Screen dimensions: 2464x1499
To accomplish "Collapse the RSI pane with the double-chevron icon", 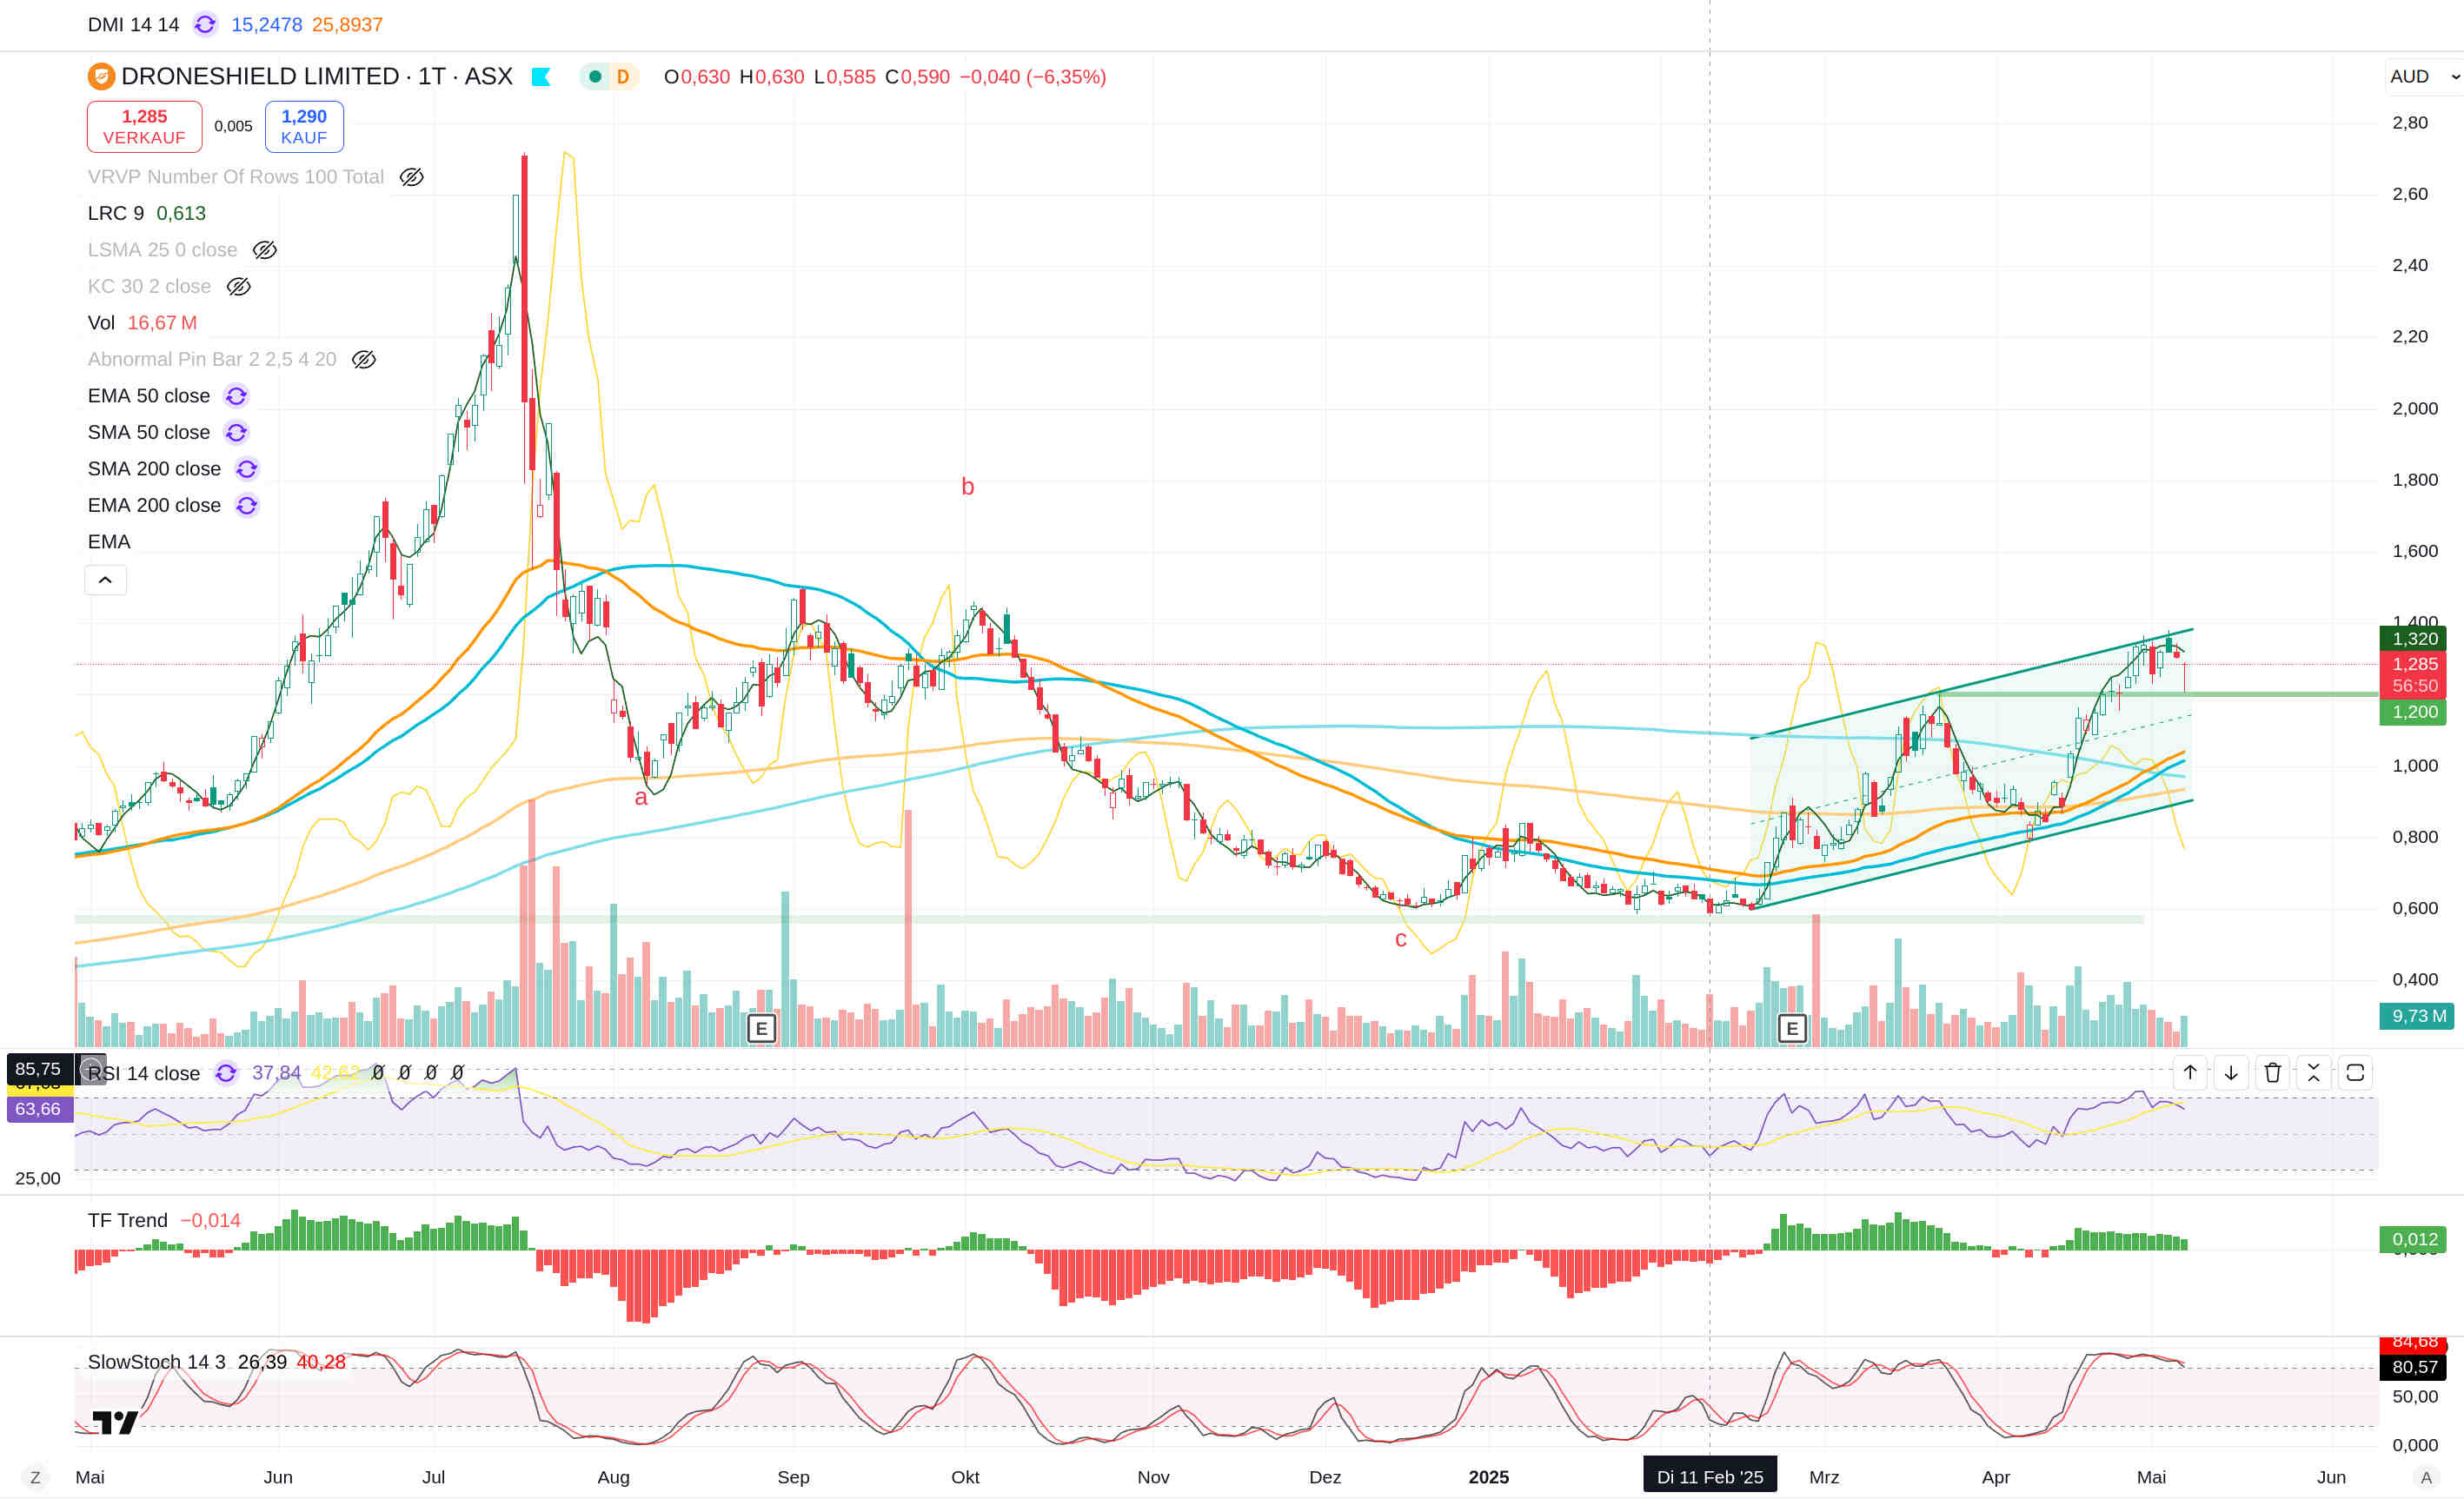I will (2313, 1073).
